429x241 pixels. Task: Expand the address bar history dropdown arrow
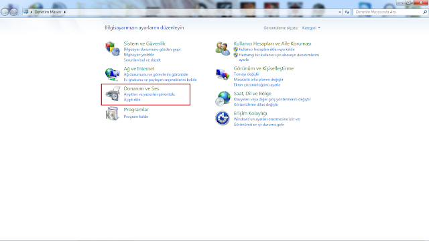[x=340, y=12]
